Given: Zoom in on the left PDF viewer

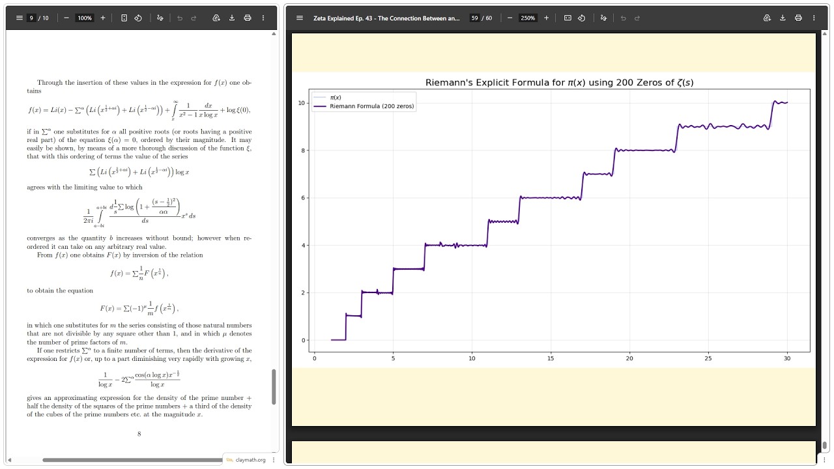Looking at the screenshot, I should click(103, 18).
